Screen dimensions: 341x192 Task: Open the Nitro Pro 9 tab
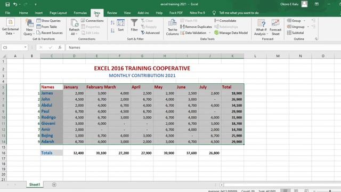pos(197,13)
